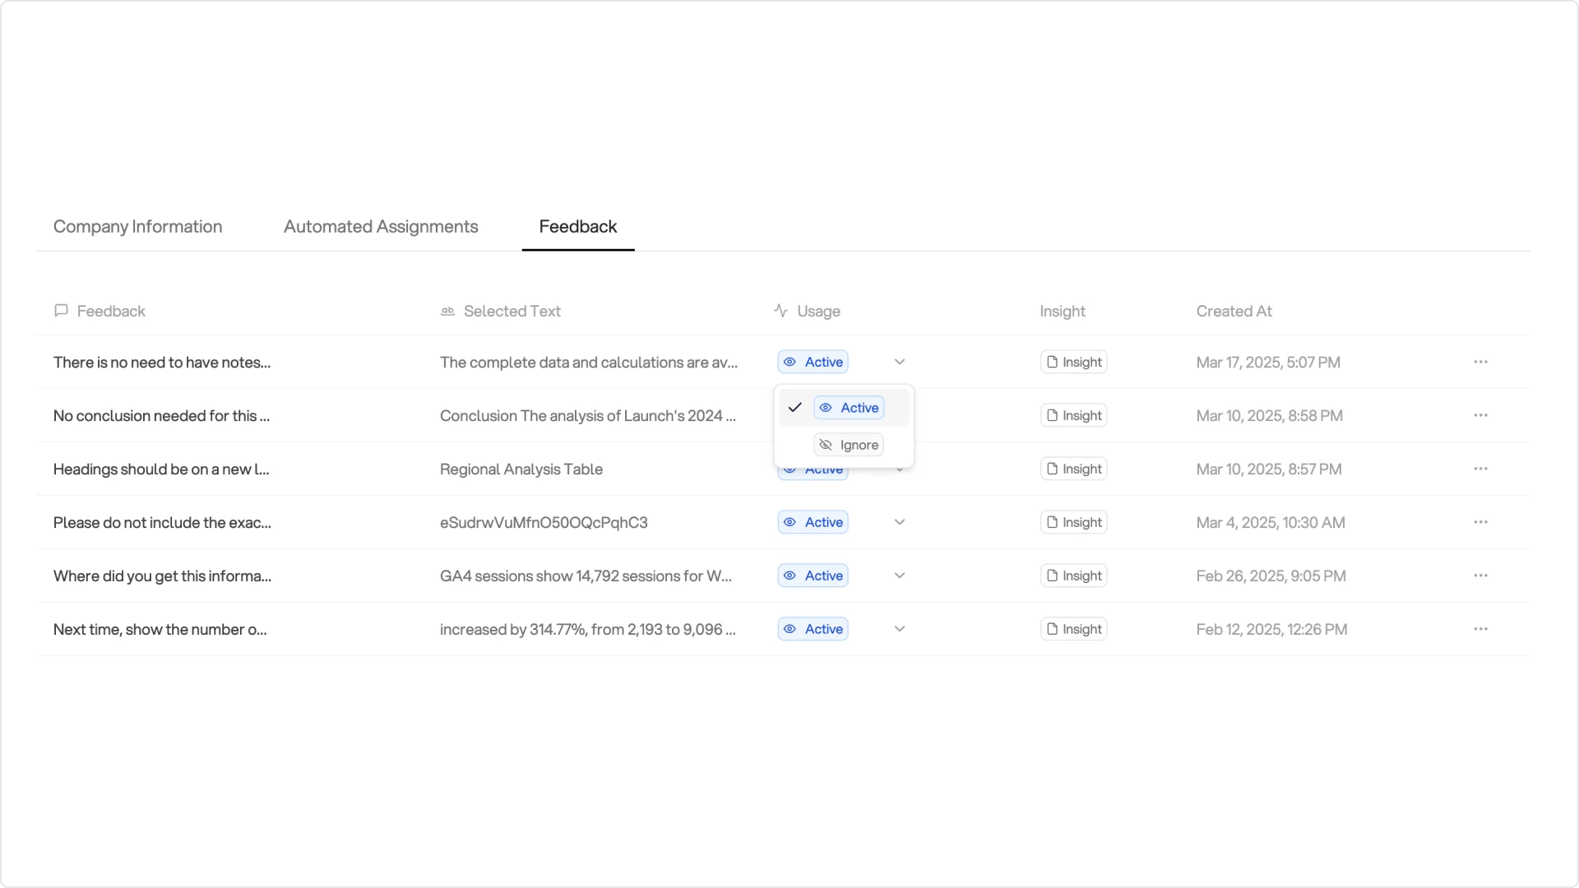Open Insight for 'Next time, show' feedback
The image size is (1579, 888).
[x=1073, y=629]
